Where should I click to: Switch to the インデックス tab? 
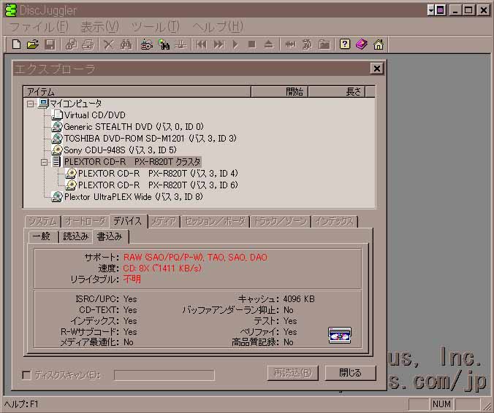point(334,221)
